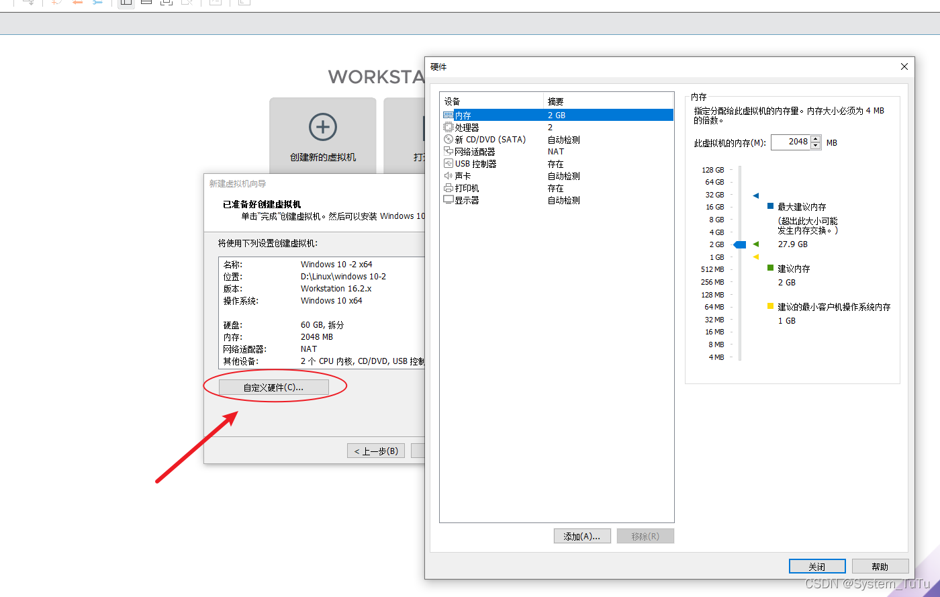Select the 打印机 printer icon
Screen dimensions: 940x597
tap(449, 188)
